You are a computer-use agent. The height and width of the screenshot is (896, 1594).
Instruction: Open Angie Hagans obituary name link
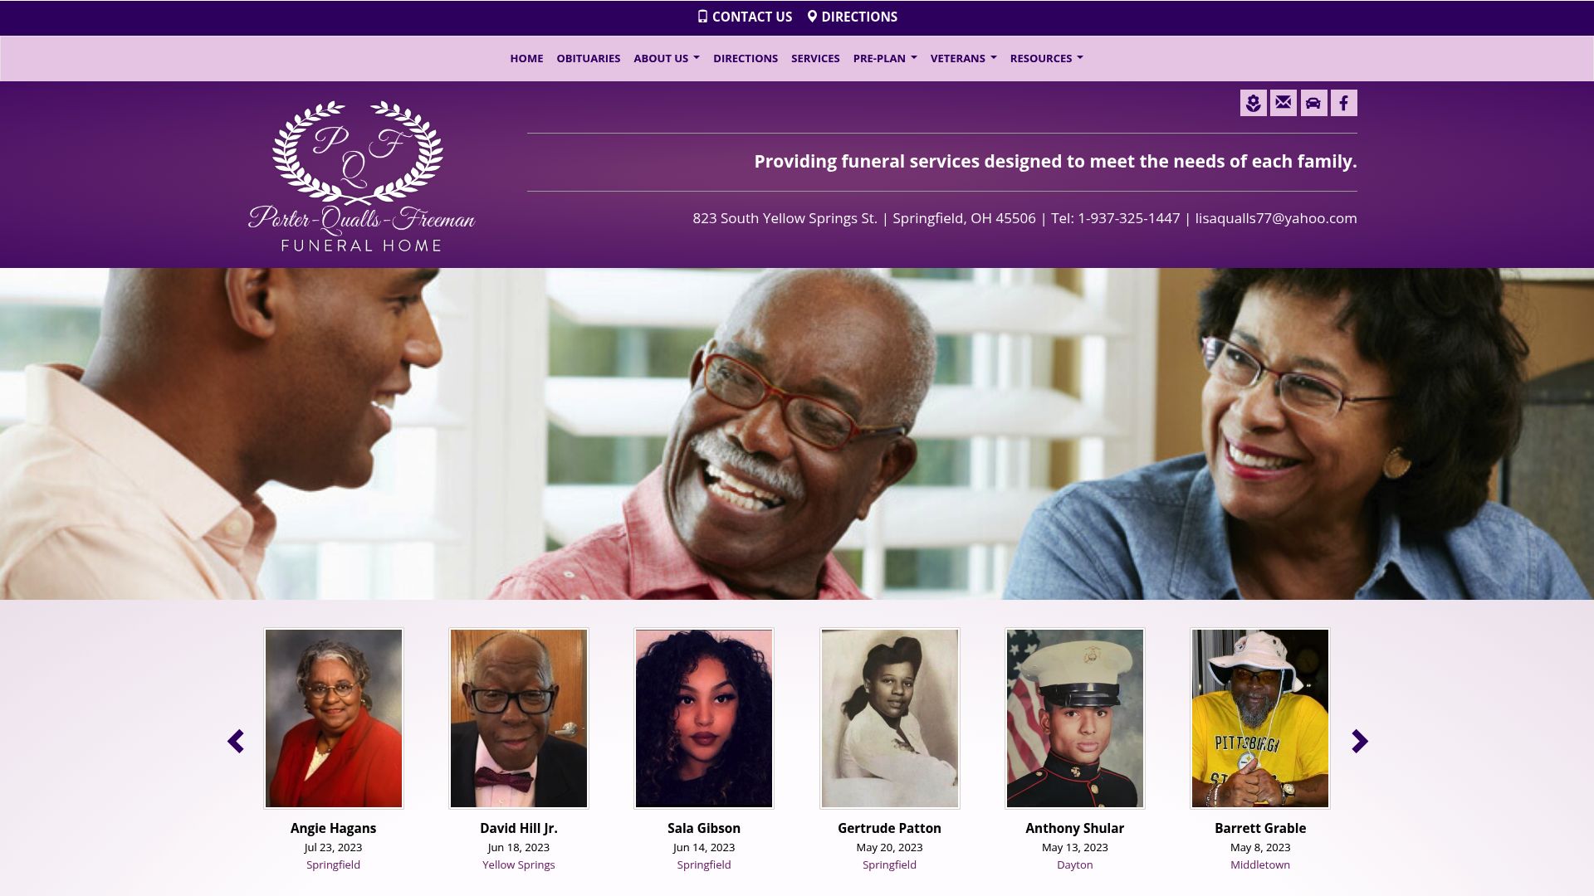click(333, 828)
